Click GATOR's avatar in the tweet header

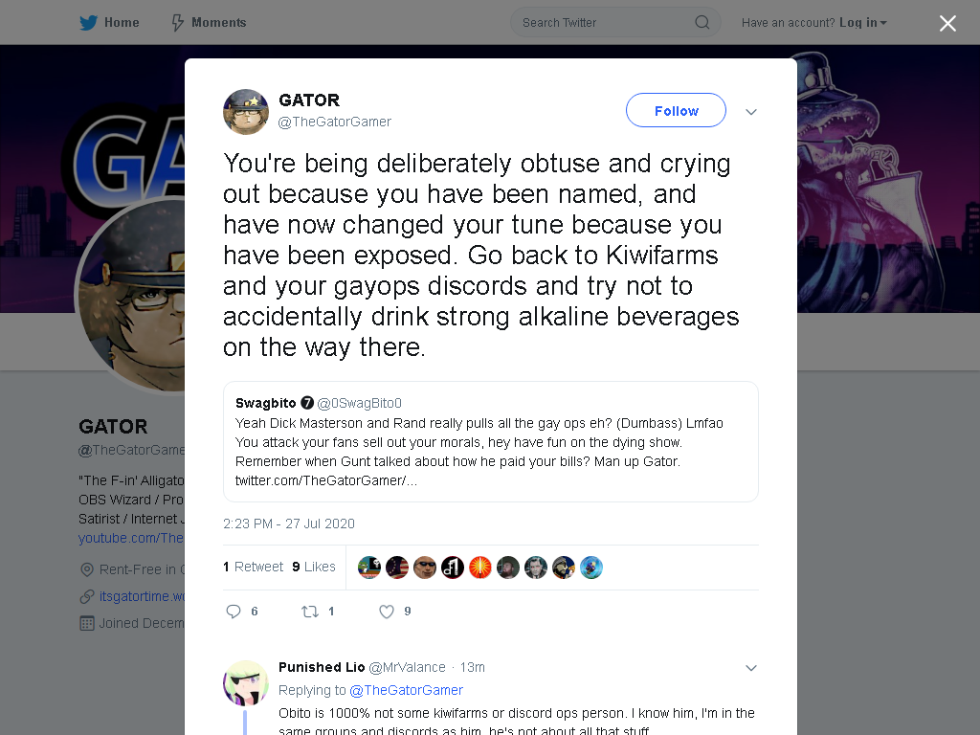click(x=246, y=112)
